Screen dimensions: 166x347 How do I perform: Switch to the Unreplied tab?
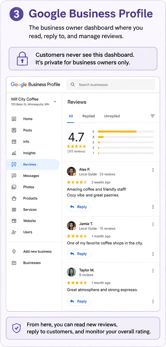(x=112, y=116)
